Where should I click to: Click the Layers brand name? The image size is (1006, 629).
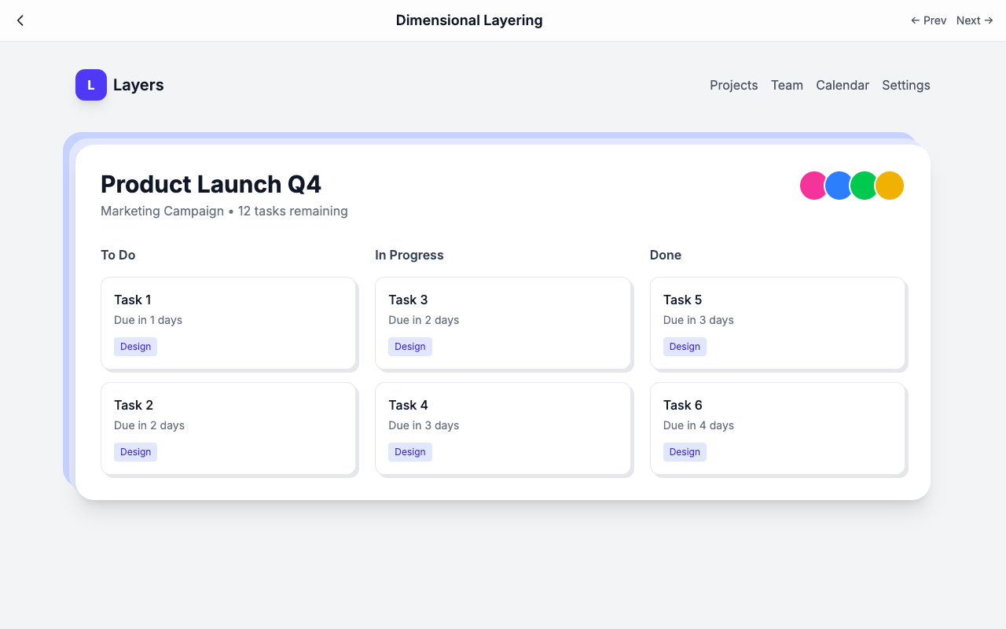tap(138, 85)
